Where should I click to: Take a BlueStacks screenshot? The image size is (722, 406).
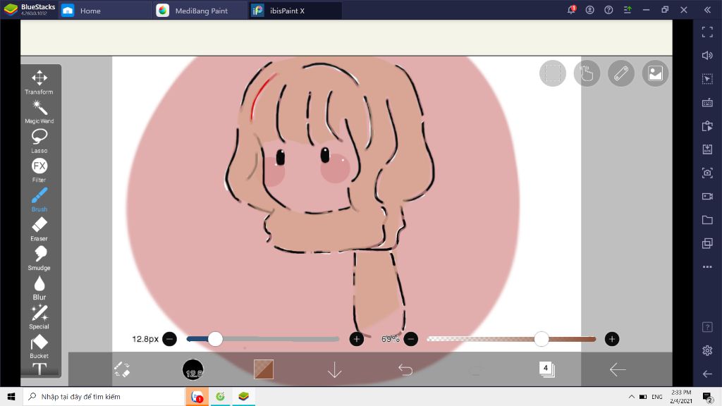click(x=707, y=173)
